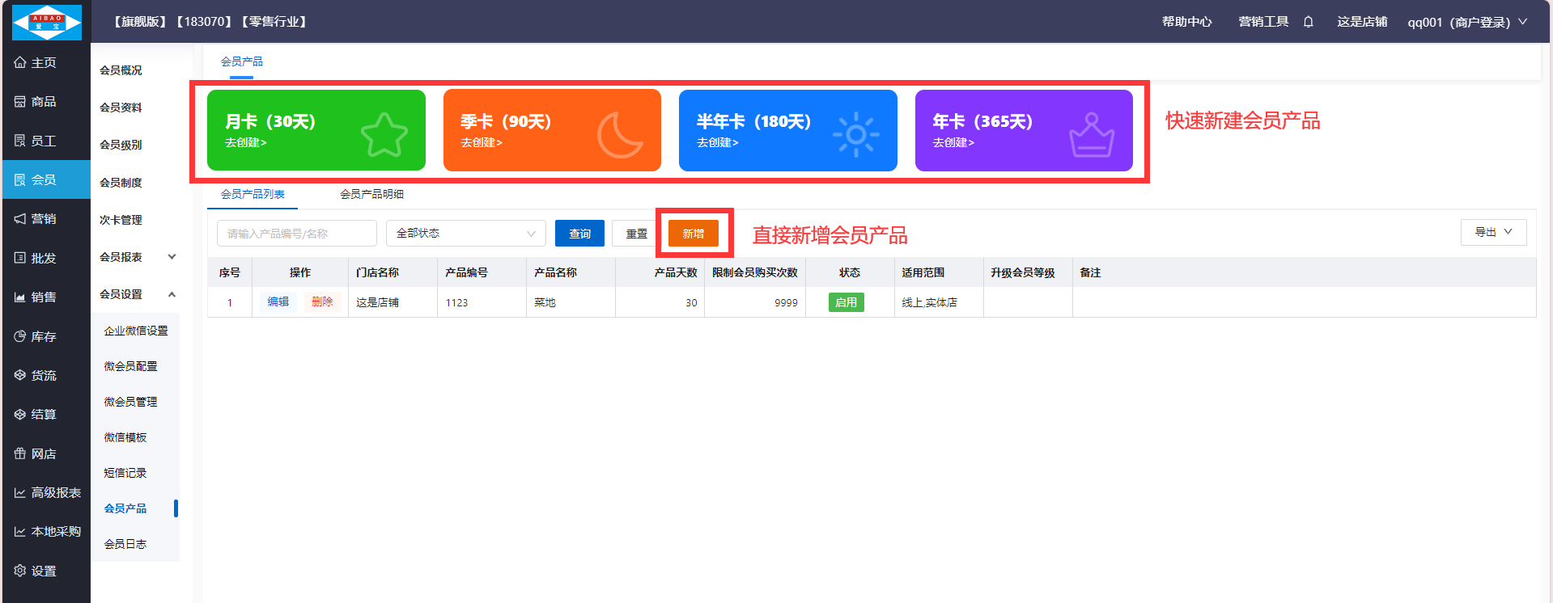1553x603 pixels.
Task: Expand the 会员报表 submenu
Action: pyautogui.click(x=136, y=257)
